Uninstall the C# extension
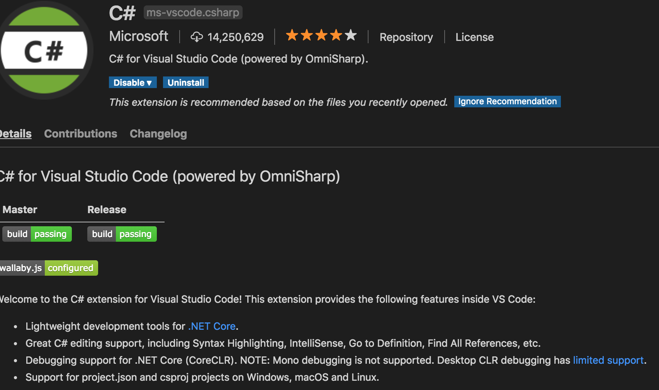 [186, 83]
